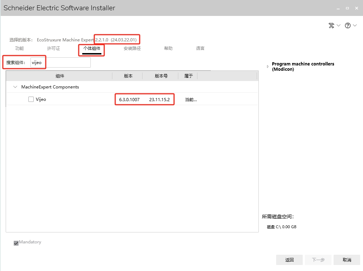Viewport: 363px width, 271px height.
Task: Select the Vijeo row in component list
Action: [71, 99]
